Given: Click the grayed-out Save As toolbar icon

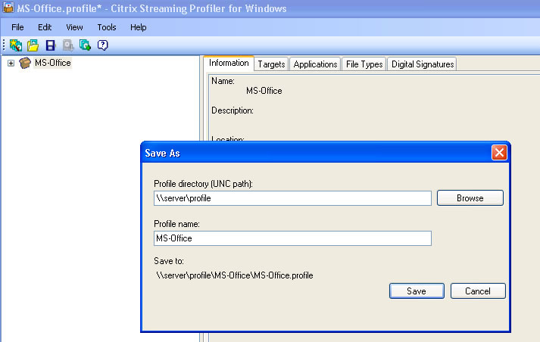Looking at the screenshot, I should point(68,45).
